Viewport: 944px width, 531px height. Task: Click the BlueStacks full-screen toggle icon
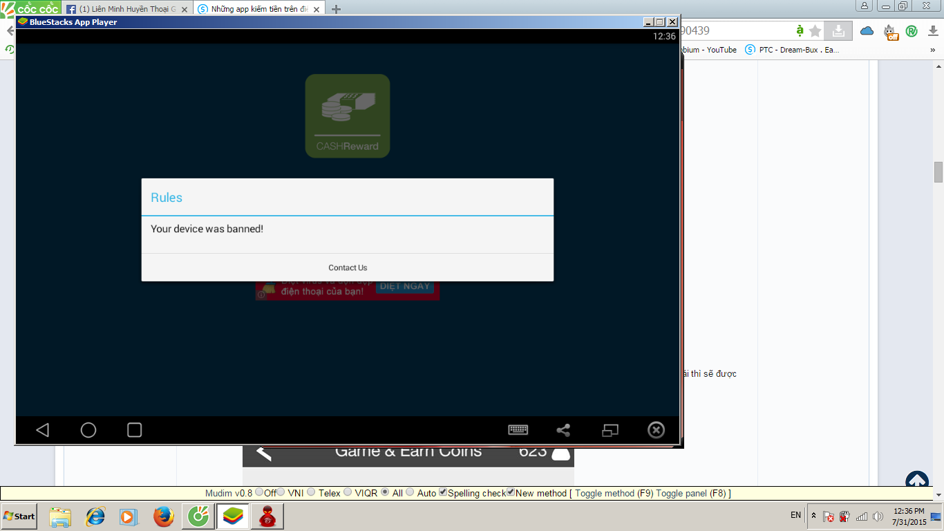(610, 430)
